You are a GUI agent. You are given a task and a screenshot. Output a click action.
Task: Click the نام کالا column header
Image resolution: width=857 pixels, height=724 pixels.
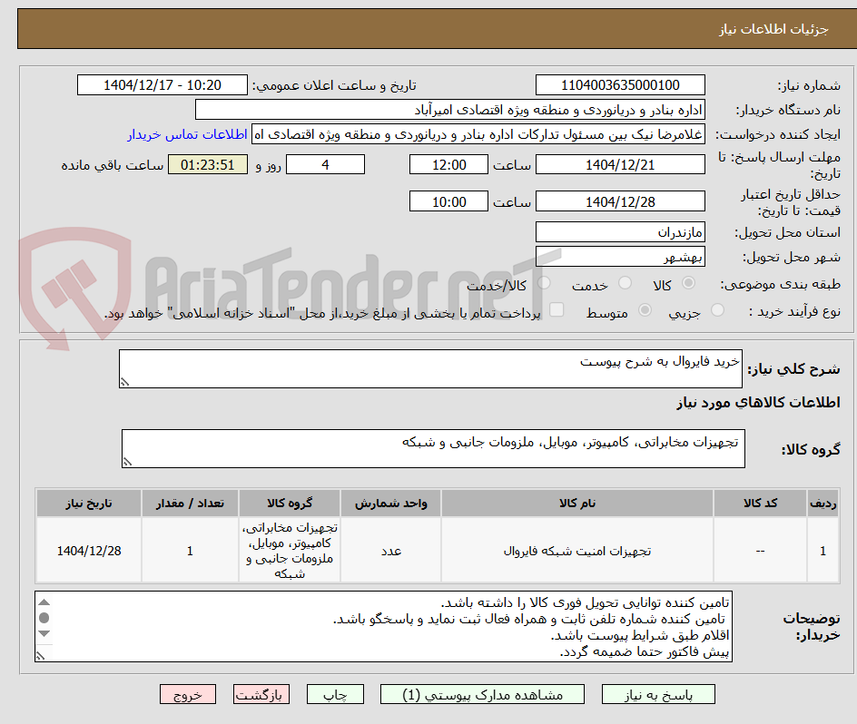coord(577,504)
